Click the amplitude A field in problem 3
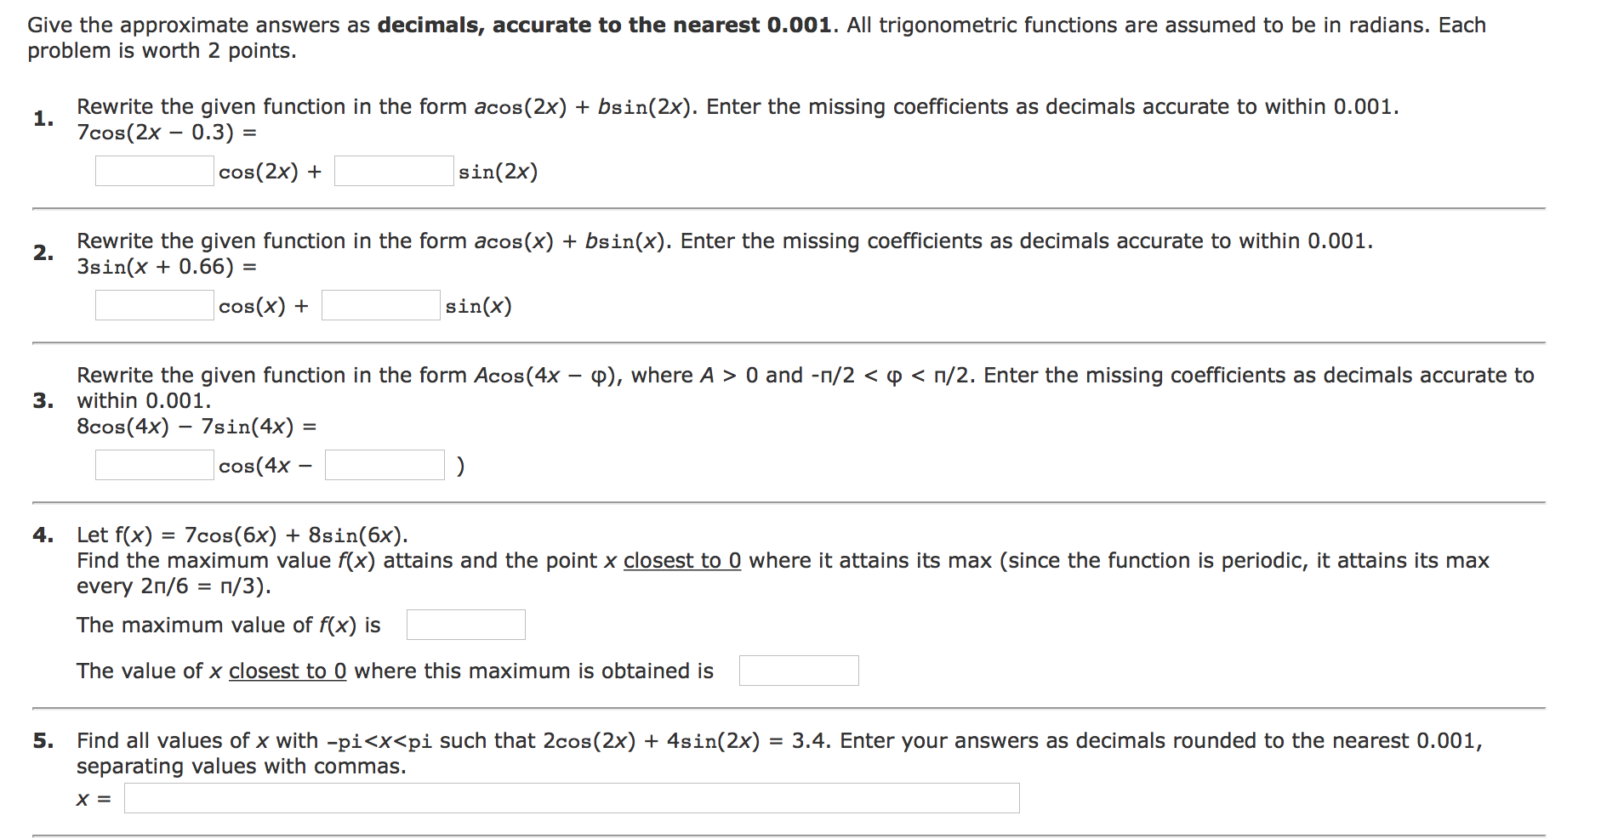The image size is (1601, 838). click(155, 465)
